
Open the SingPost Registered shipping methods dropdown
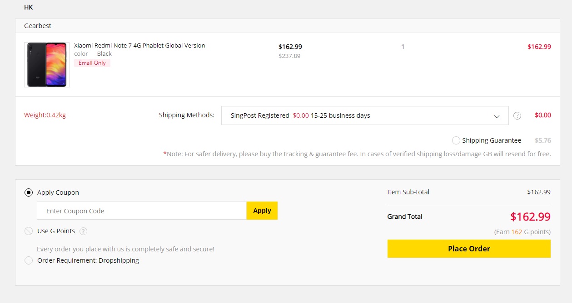[365, 115]
